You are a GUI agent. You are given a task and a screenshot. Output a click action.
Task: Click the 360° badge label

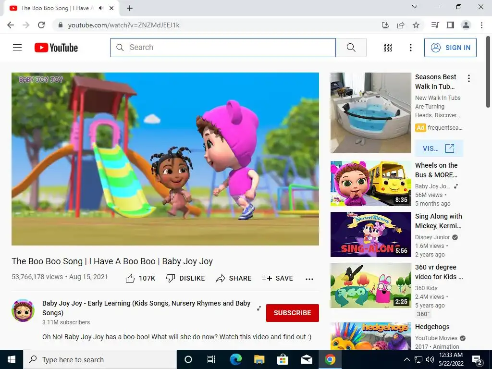click(423, 314)
